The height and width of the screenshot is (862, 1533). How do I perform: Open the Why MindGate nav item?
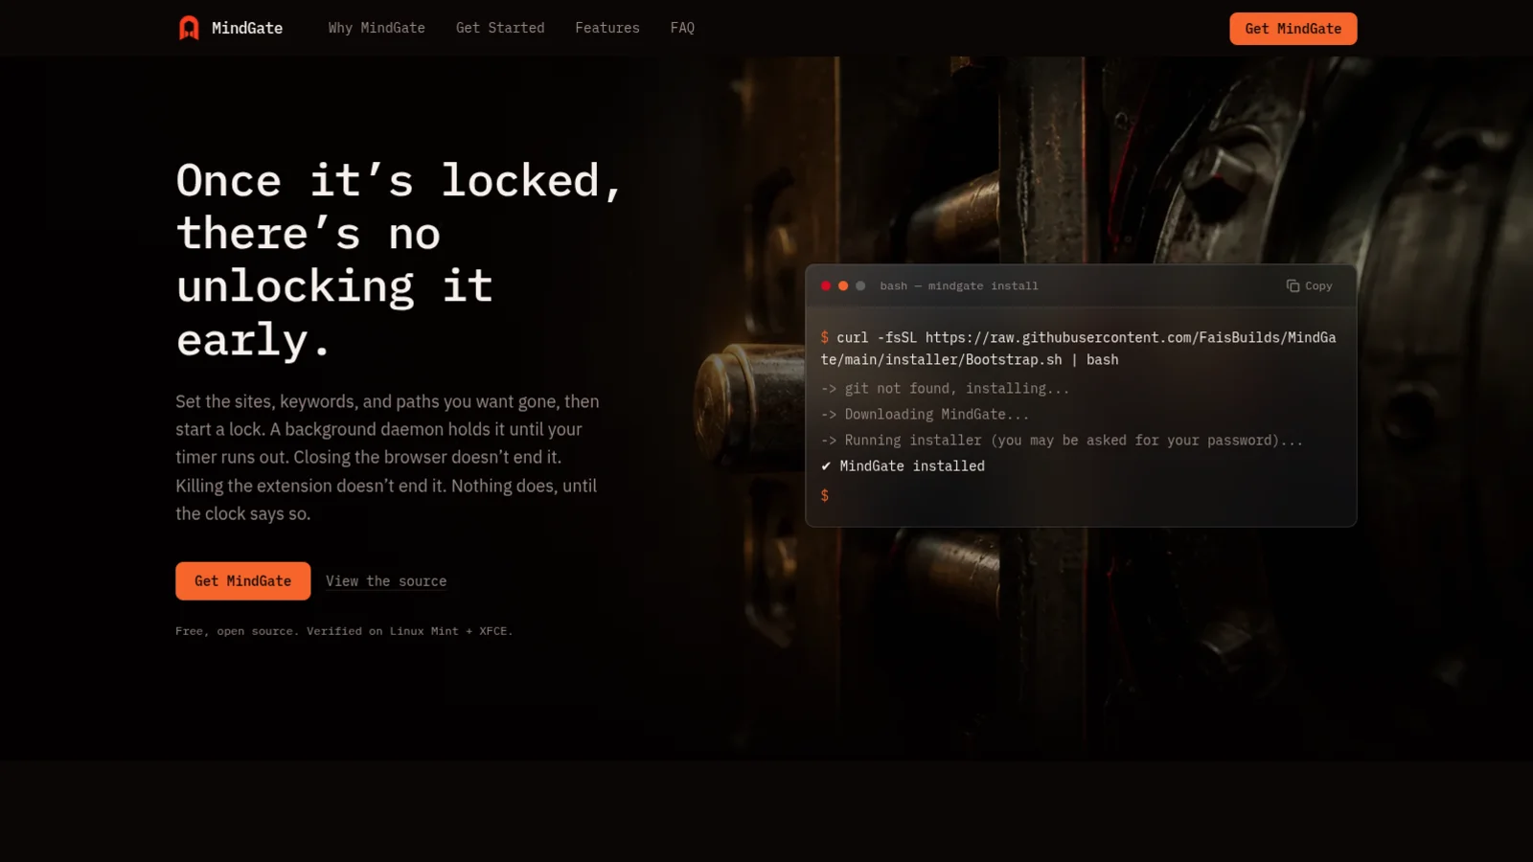(x=377, y=28)
